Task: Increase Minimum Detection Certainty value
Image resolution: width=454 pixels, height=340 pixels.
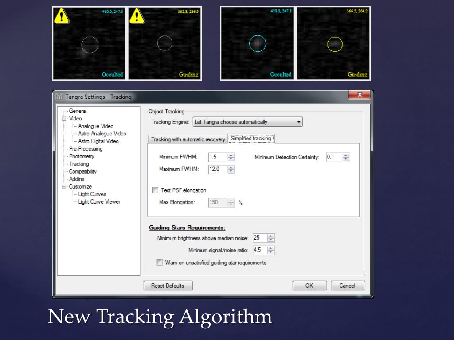Action: 346,155
